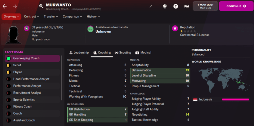The image size is (254, 126).
Task: Open the help question mark icon
Action: pos(176,6)
